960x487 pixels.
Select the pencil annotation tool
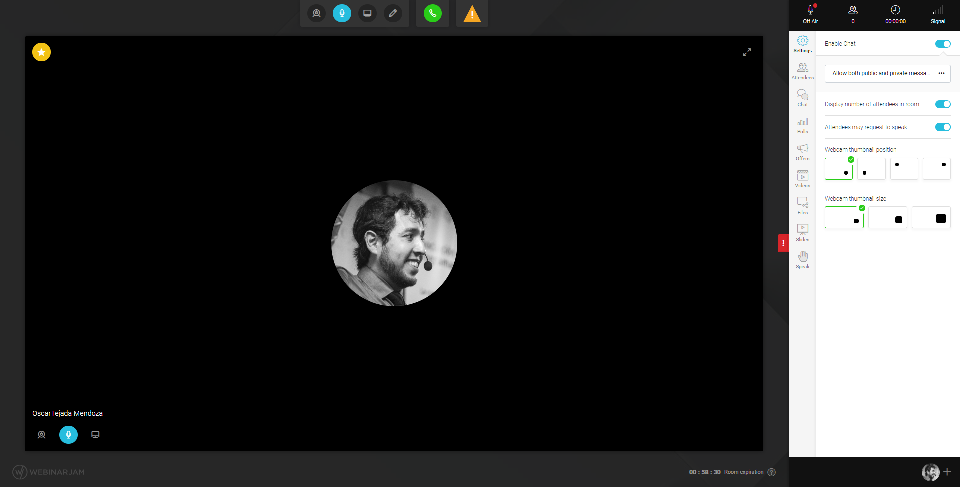pos(393,13)
